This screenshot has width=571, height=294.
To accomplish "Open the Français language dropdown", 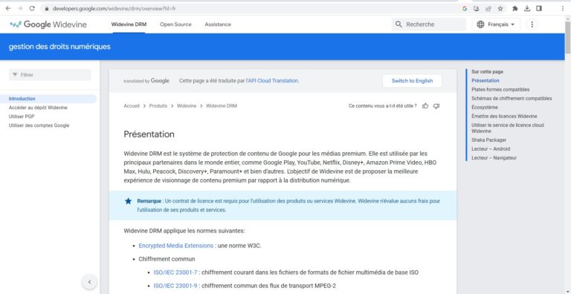I will click(496, 24).
